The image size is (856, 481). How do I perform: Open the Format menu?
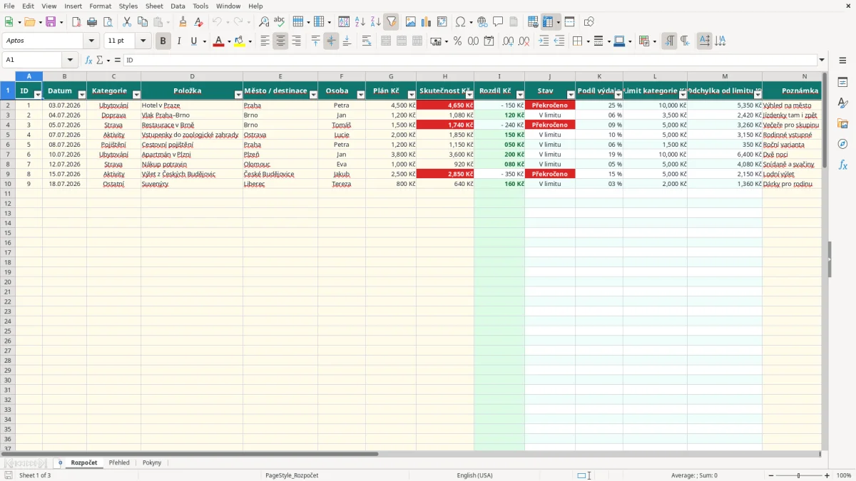coord(101,6)
